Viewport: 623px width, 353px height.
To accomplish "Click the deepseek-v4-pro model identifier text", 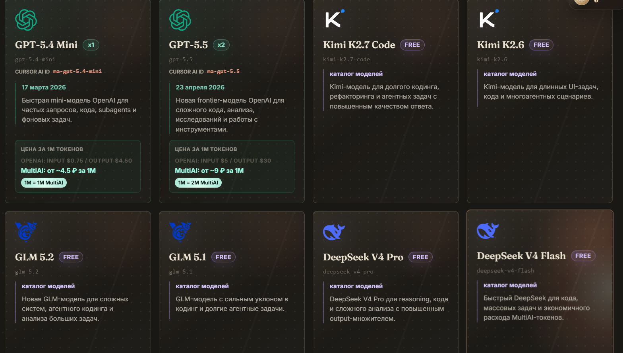I will [x=348, y=272].
